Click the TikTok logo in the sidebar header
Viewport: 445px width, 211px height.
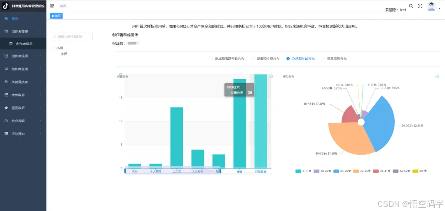click(6, 6)
